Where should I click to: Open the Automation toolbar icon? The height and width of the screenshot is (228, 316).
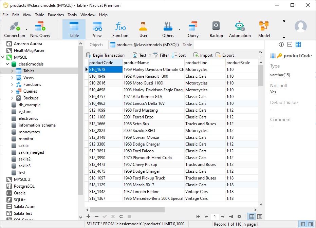click(x=240, y=30)
